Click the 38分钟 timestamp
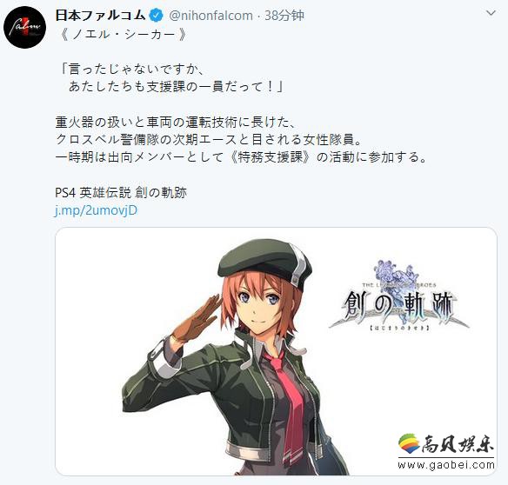 coord(284,16)
